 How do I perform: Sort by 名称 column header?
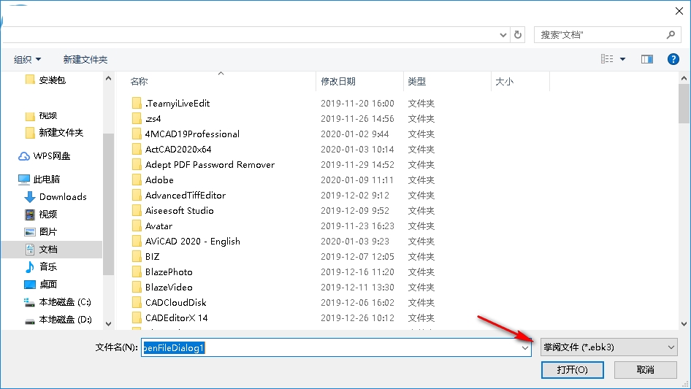coord(139,82)
